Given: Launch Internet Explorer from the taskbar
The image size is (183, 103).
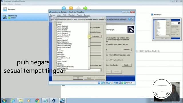Looking at the screenshot, I should pyautogui.click(x=13, y=100).
